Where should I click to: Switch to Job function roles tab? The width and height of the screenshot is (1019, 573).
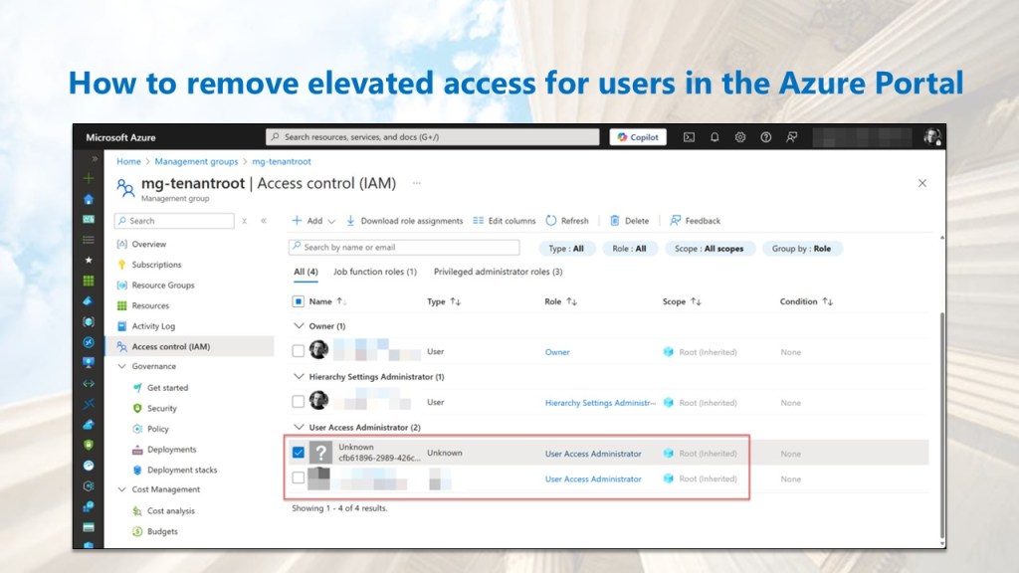(374, 272)
